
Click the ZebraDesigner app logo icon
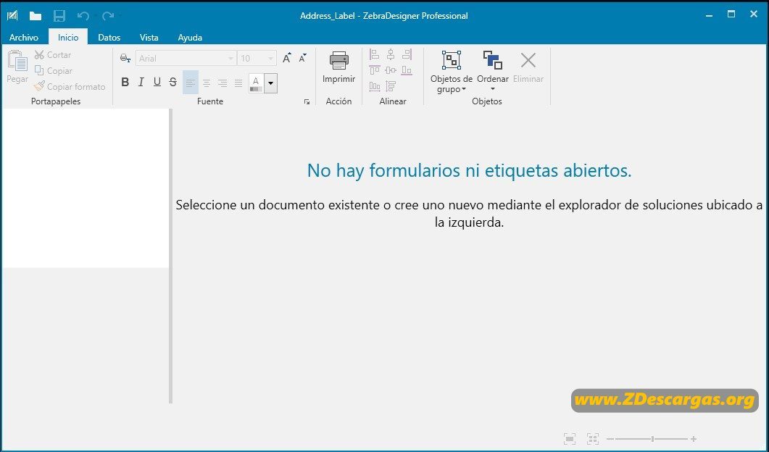coord(12,16)
